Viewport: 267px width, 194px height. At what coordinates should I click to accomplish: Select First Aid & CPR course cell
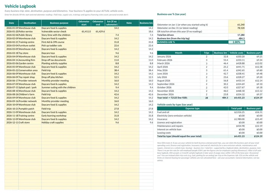[x=59, y=42]
